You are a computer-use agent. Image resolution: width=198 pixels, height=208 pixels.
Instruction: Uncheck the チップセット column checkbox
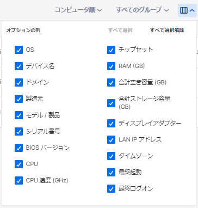pos(111,50)
